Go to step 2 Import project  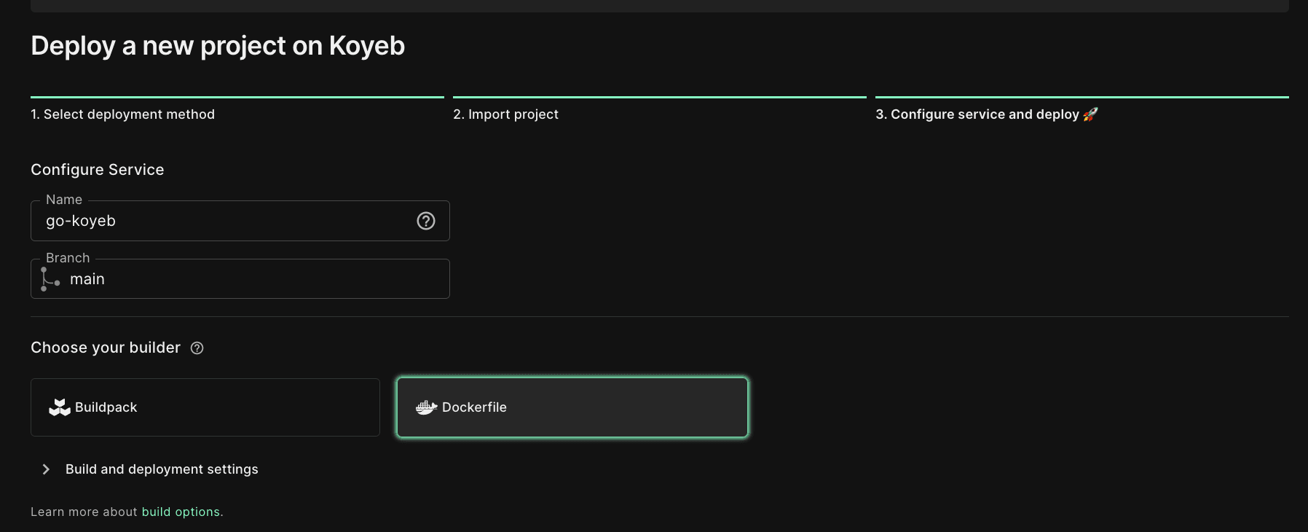505,114
